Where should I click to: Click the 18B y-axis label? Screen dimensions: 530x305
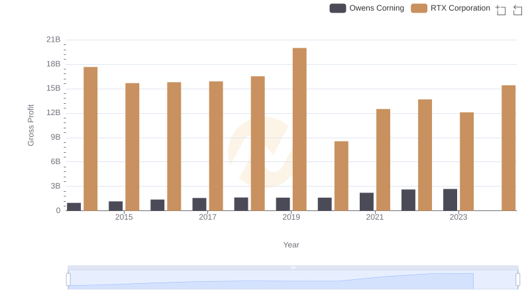coord(54,64)
